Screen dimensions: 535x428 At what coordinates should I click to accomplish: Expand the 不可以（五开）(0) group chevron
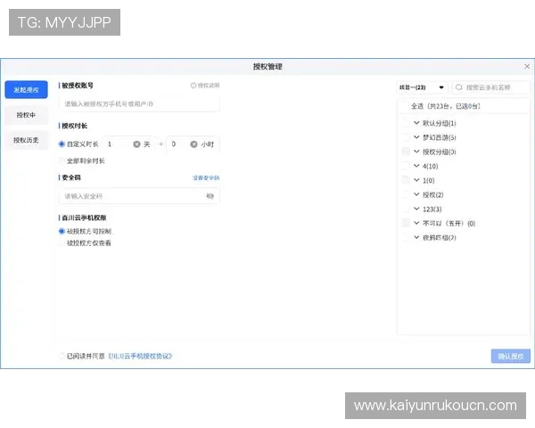coord(416,223)
